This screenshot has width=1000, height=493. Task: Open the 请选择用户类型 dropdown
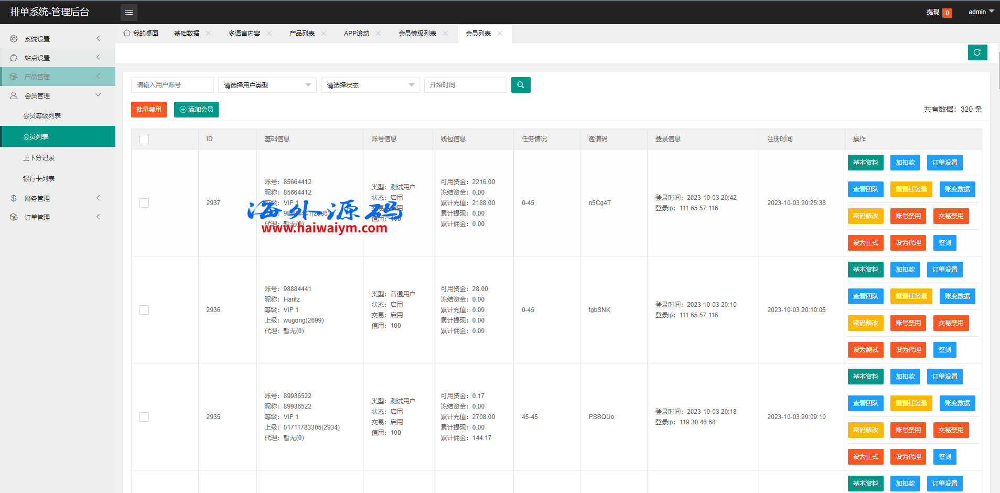(x=267, y=85)
